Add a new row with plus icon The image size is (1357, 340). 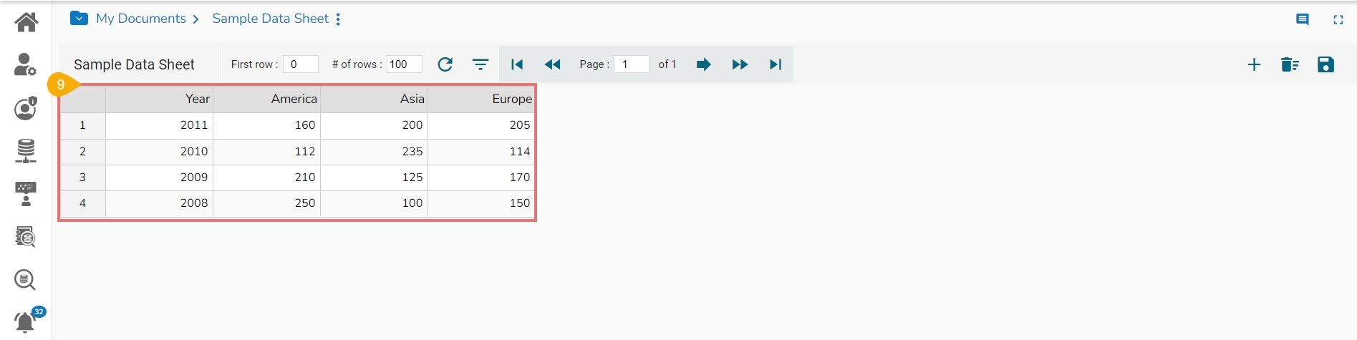click(x=1254, y=64)
